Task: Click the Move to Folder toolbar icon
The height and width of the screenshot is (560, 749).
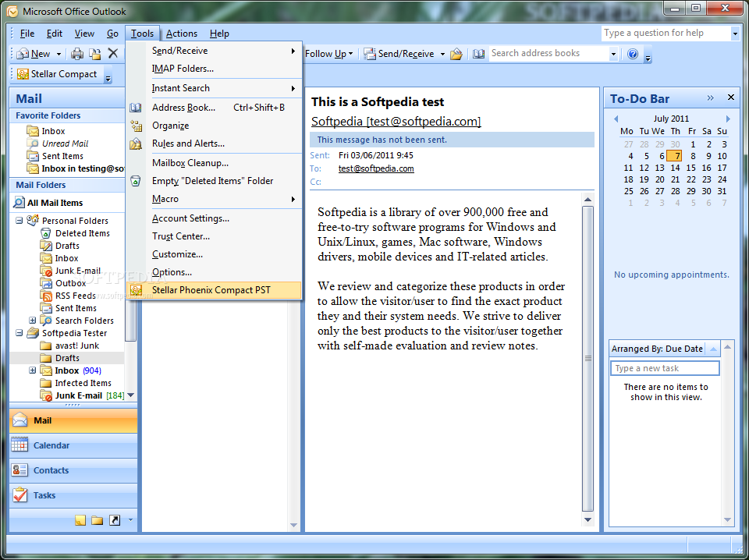Action: [x=95, y=54]
